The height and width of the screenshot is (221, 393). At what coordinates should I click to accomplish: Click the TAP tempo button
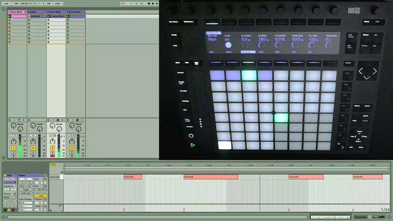17,4
